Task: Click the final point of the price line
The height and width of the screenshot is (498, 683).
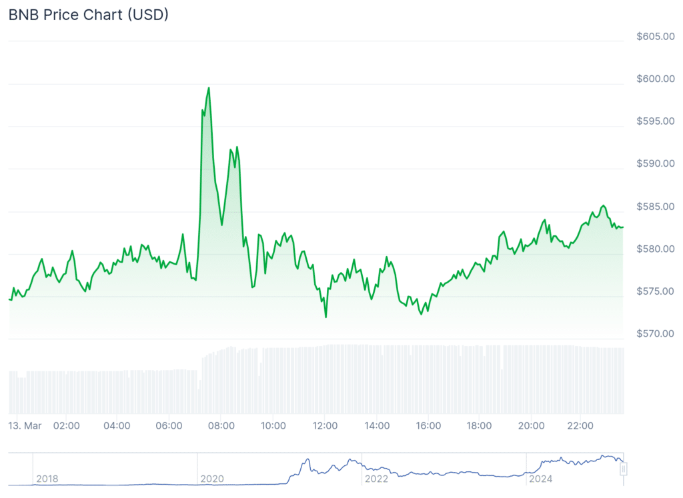Action: coord(623,227)
